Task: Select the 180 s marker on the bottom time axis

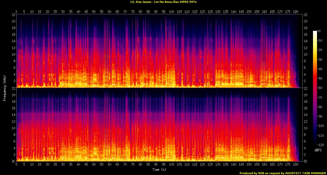Action: [295, 165]
